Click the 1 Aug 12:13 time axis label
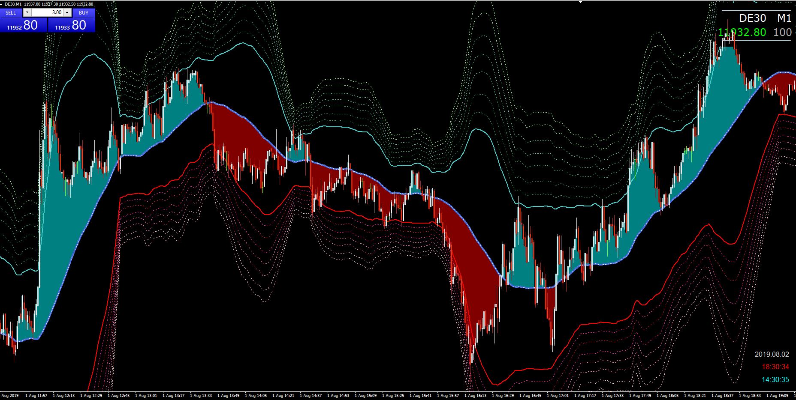The height and width of the screenshot is (400, 796). (63, 396)
